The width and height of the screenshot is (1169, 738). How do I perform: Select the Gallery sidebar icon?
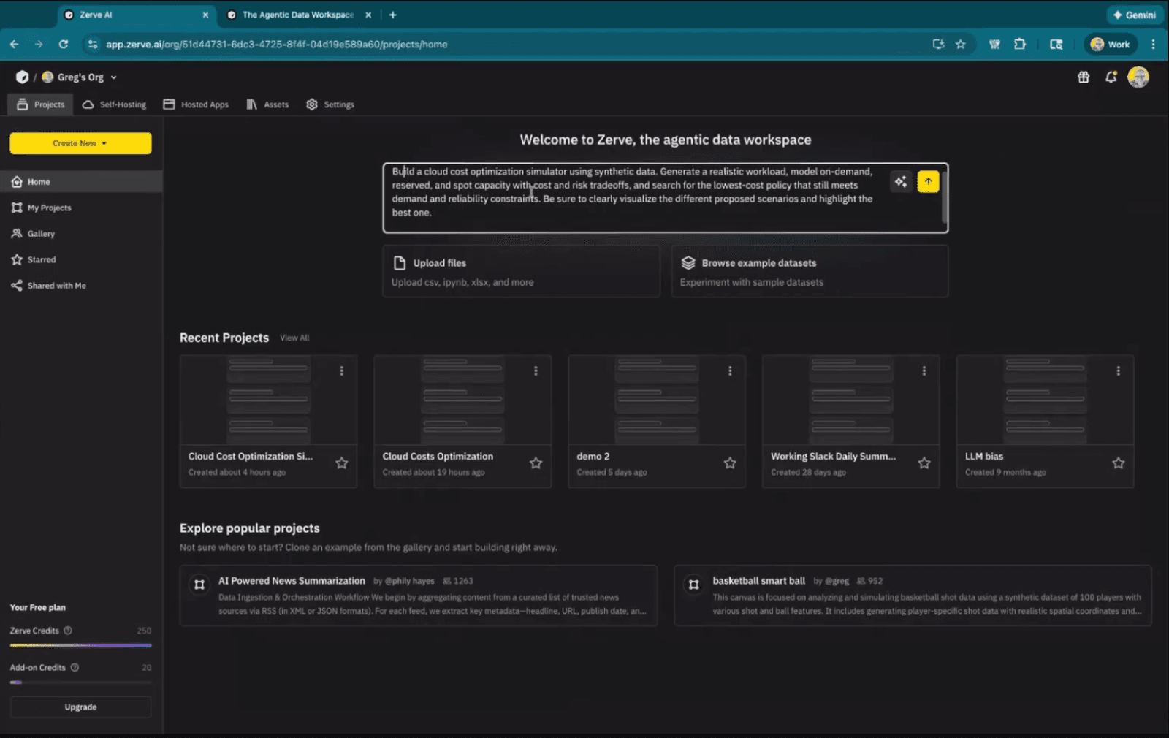(x=15, y=233)
